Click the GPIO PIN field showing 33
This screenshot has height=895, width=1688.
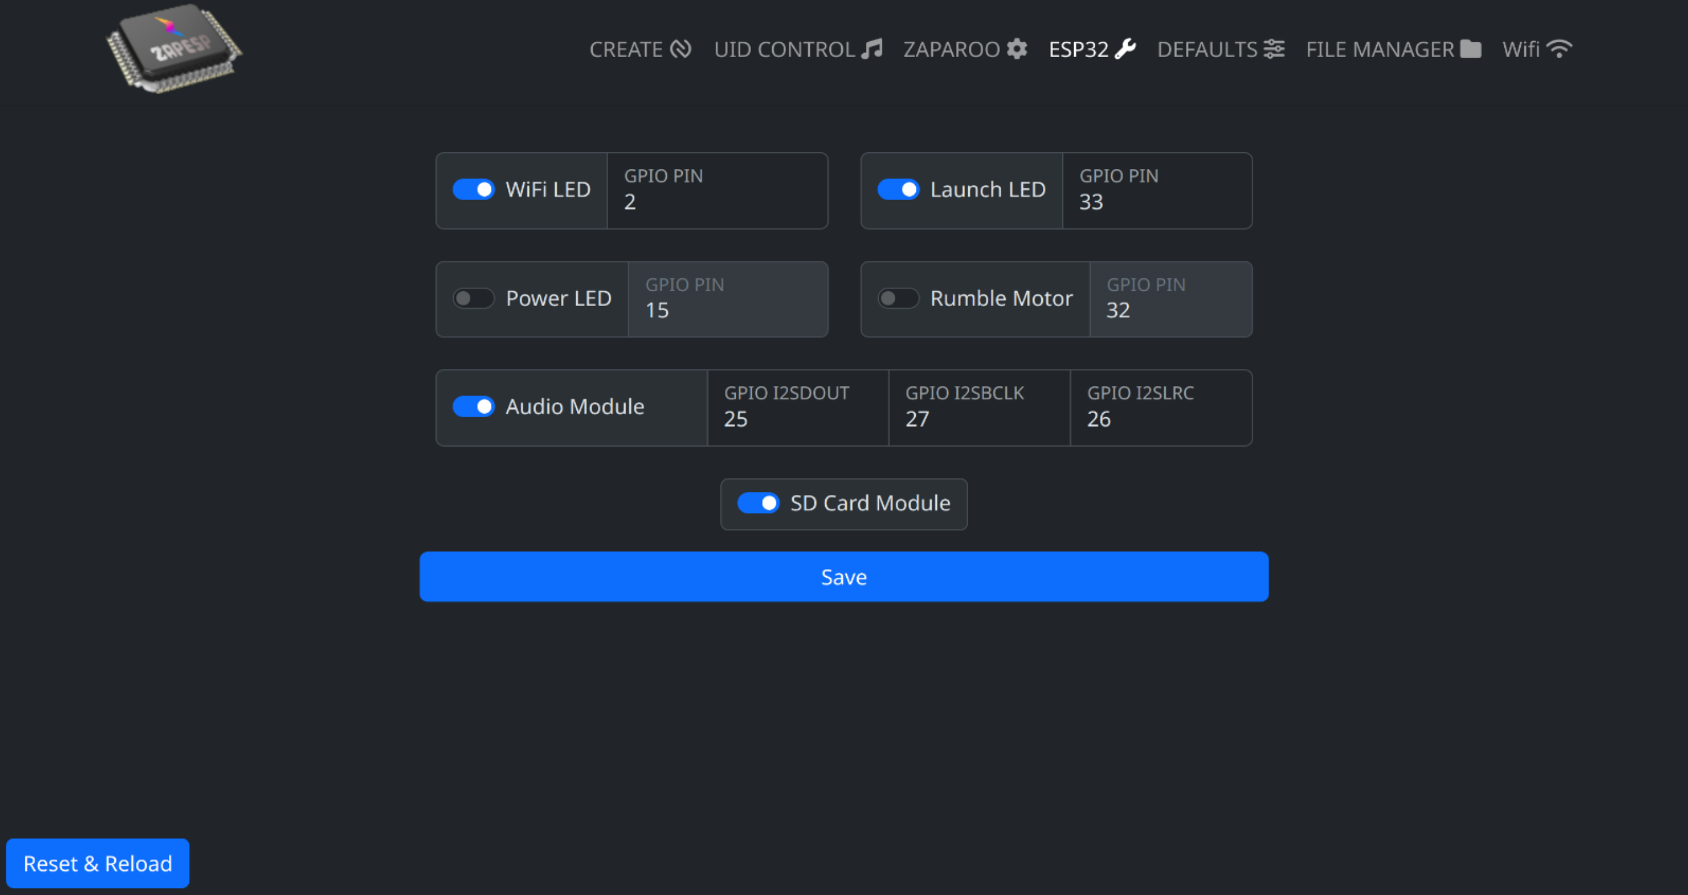point(1157,191)
